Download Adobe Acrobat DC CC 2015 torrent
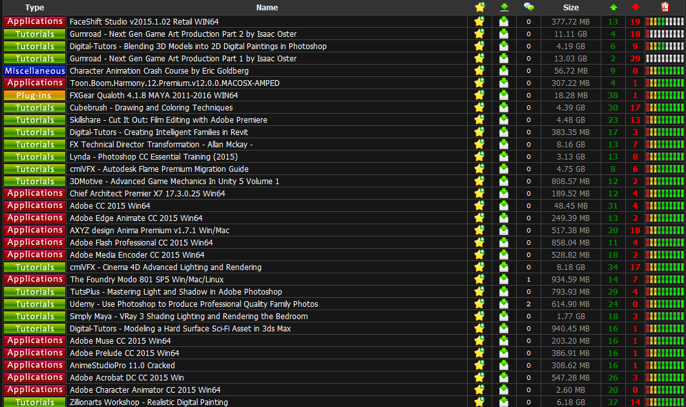The width and height of the screenshot is (686, 407). tap(504, 377)
